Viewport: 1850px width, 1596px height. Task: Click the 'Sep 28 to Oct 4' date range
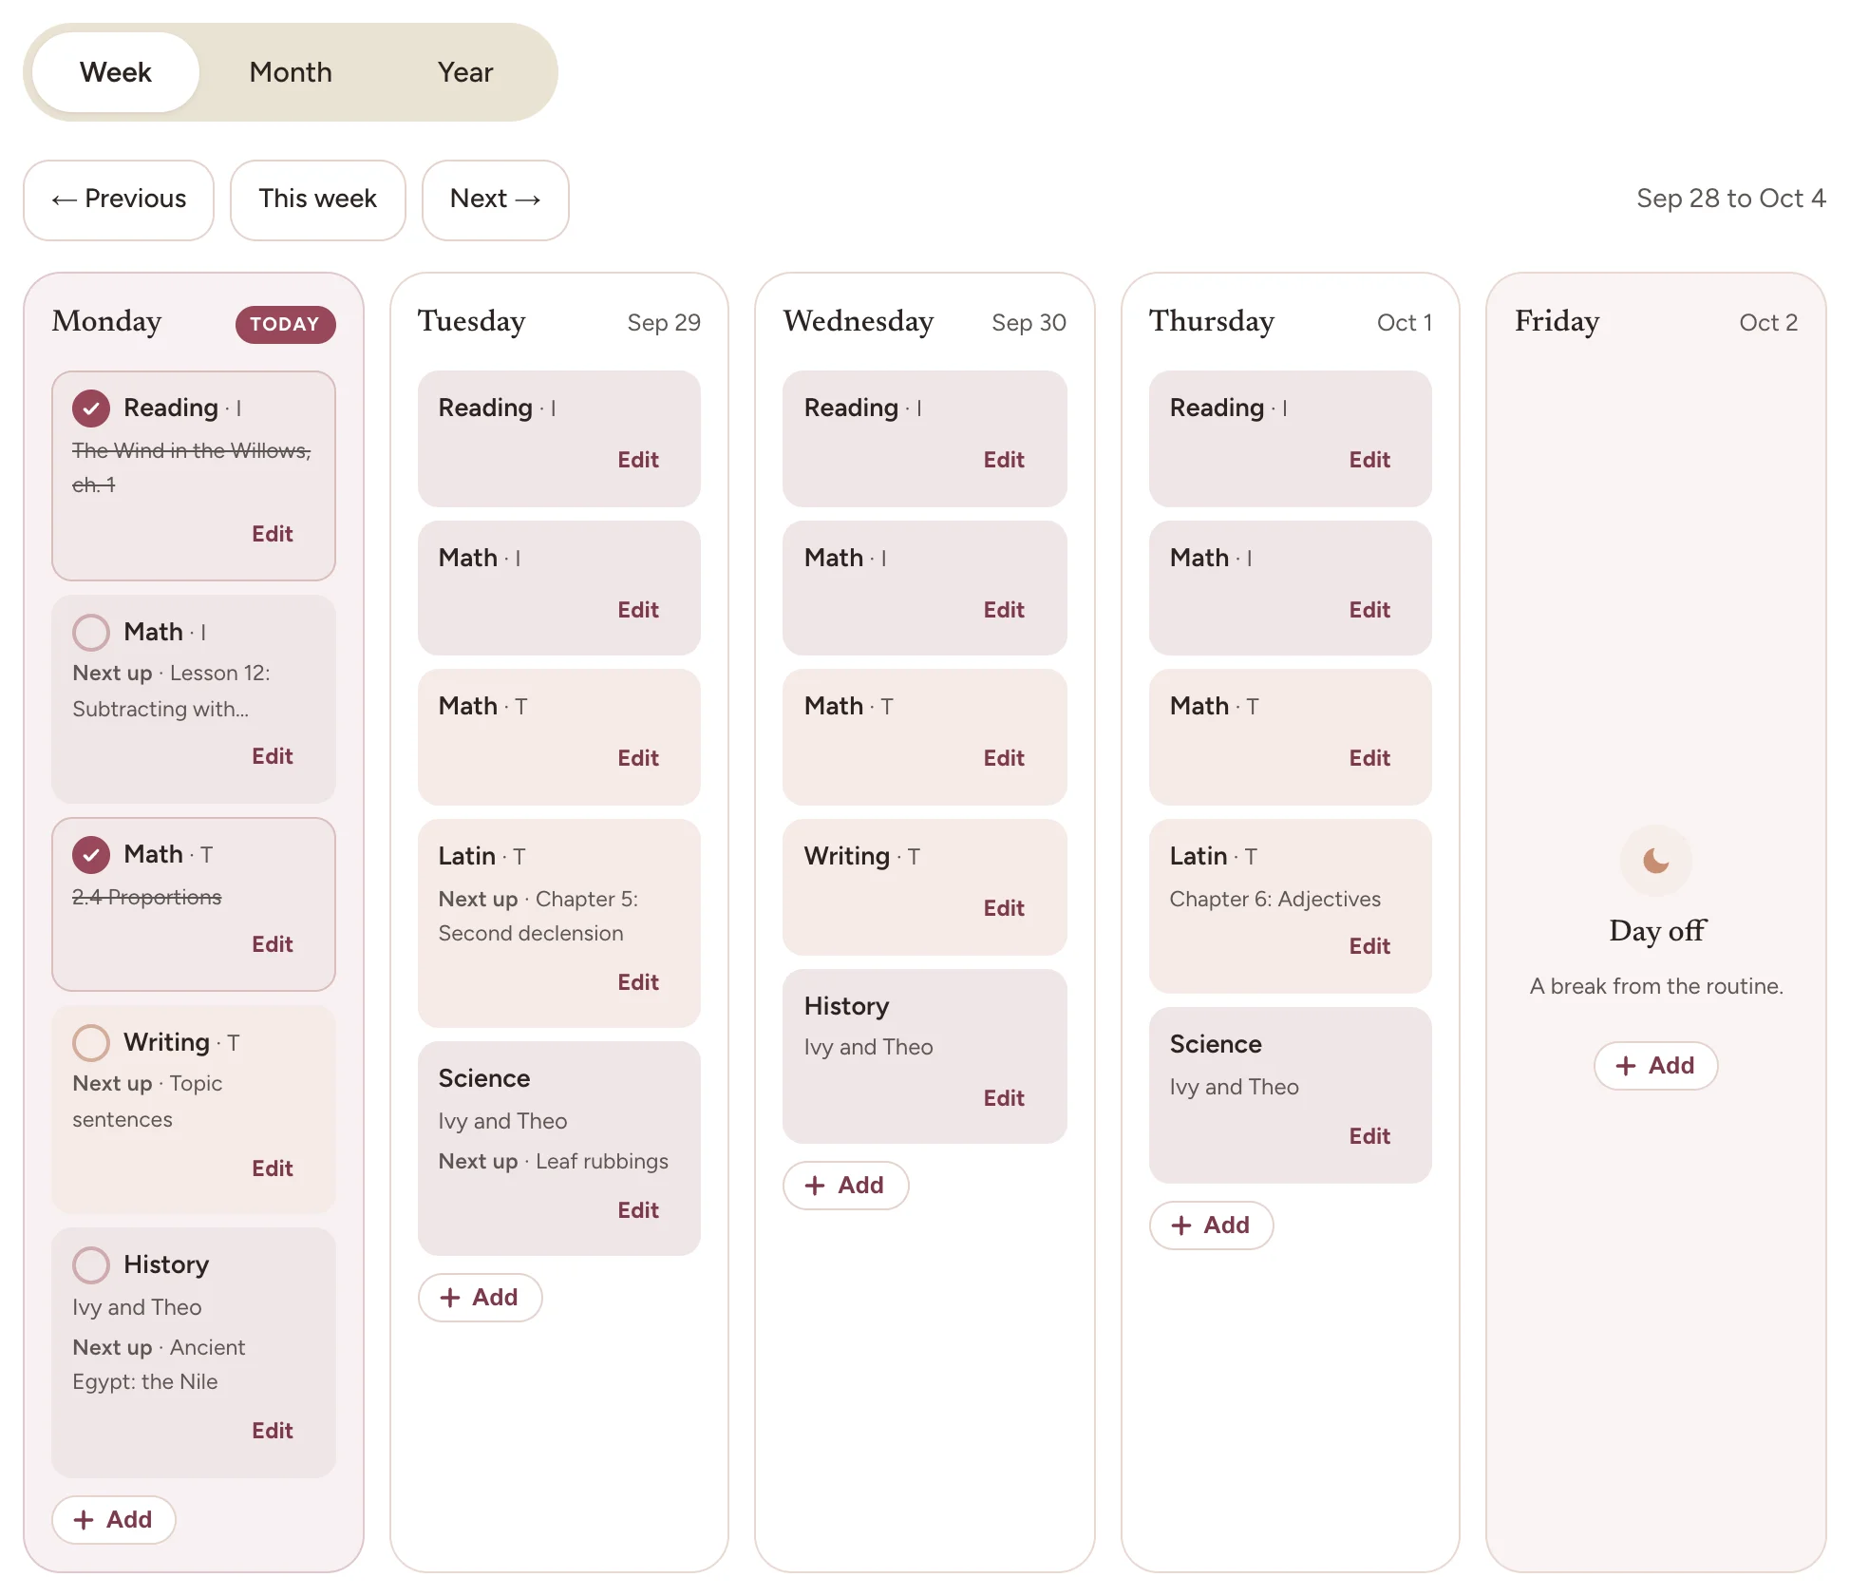point(1730,199)
